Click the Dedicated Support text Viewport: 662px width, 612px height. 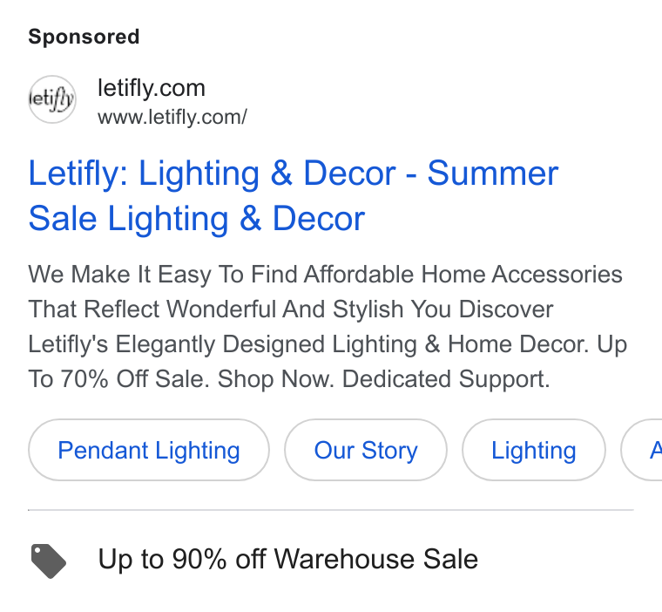(446, 378)
